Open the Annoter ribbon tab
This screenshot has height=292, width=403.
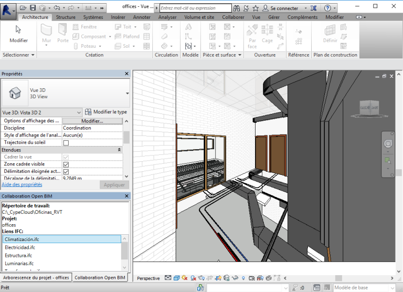click(x=142, y=17)
